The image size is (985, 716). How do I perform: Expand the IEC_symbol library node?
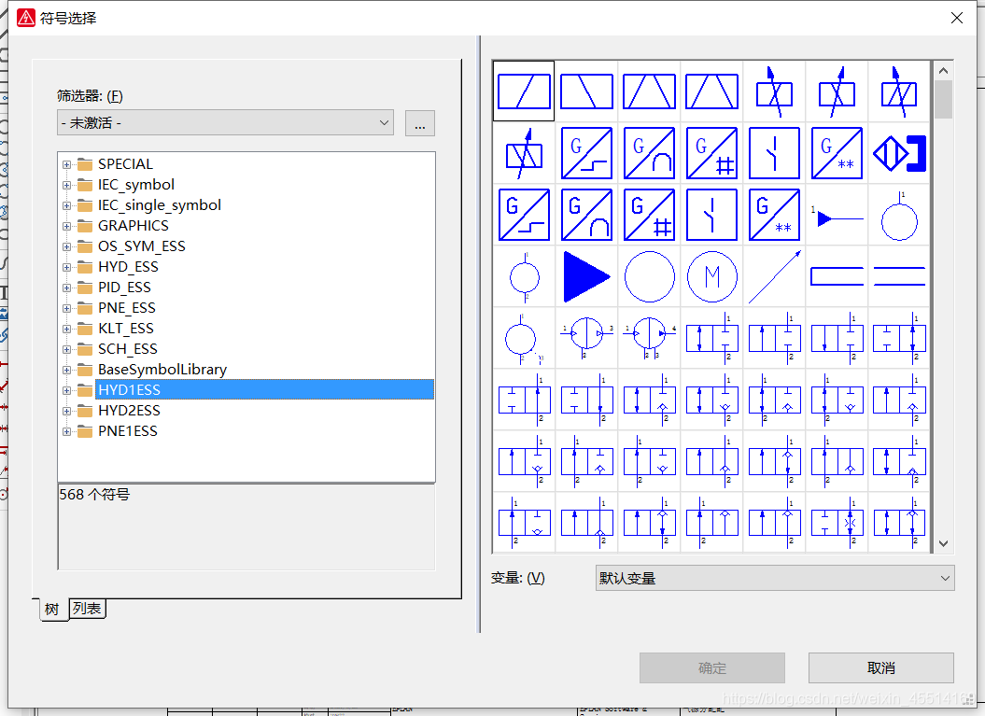coord(66,185)
